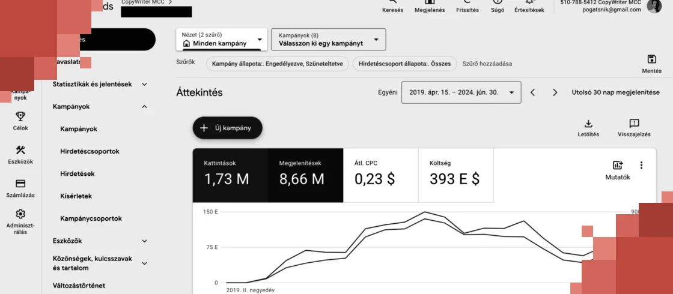Viewport: 673px width, 294px height.
Task: Click Szűrő hozzáadása
Action: tap(487, 64)
